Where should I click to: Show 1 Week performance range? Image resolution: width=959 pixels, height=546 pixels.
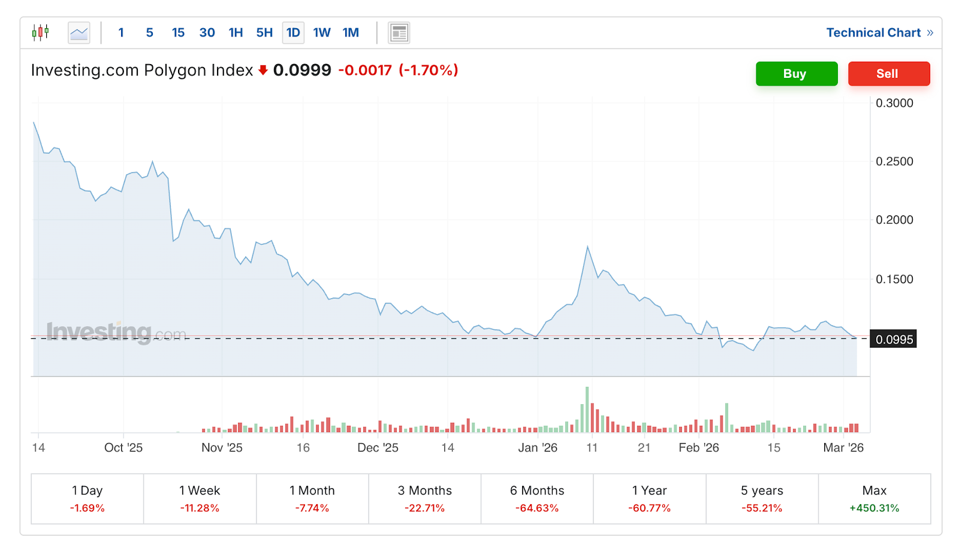pos(200,499)
